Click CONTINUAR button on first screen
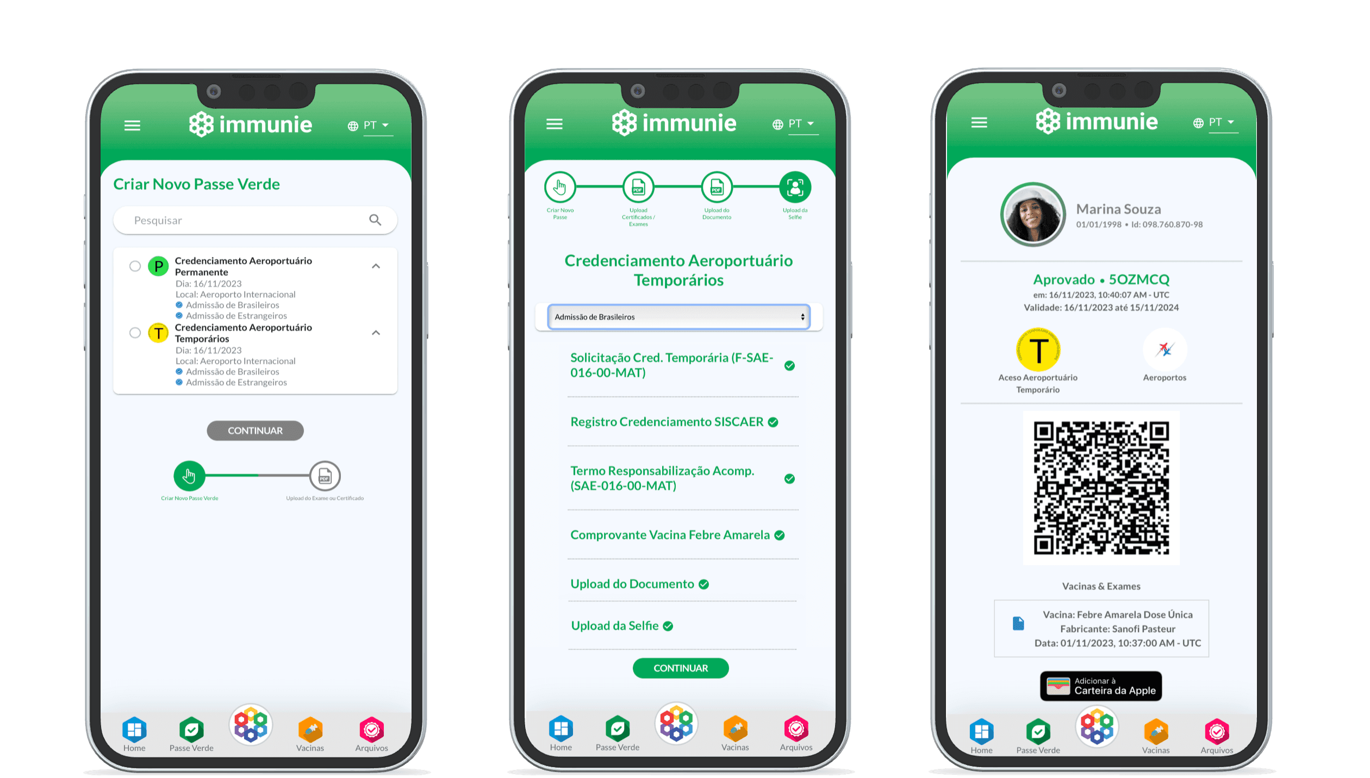The image size is (1370, 778). coord(256,431)
